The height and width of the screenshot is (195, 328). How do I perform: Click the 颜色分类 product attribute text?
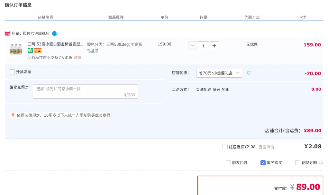(114, 48)
